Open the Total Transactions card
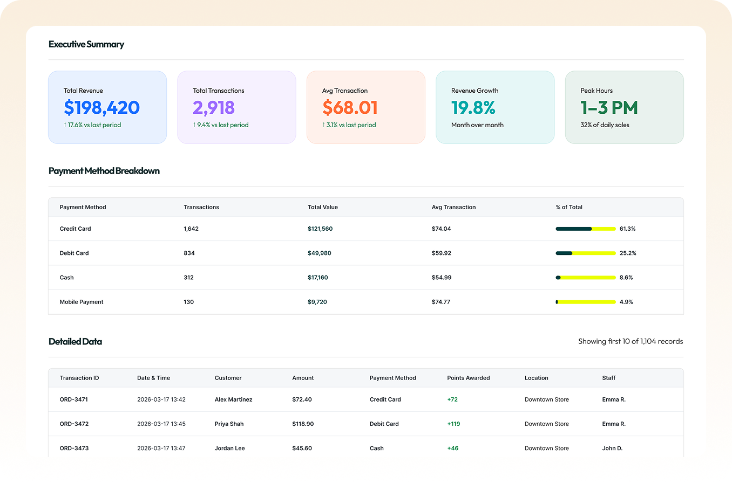The height and width of the screenshot is (483, 732). point(236,107)
